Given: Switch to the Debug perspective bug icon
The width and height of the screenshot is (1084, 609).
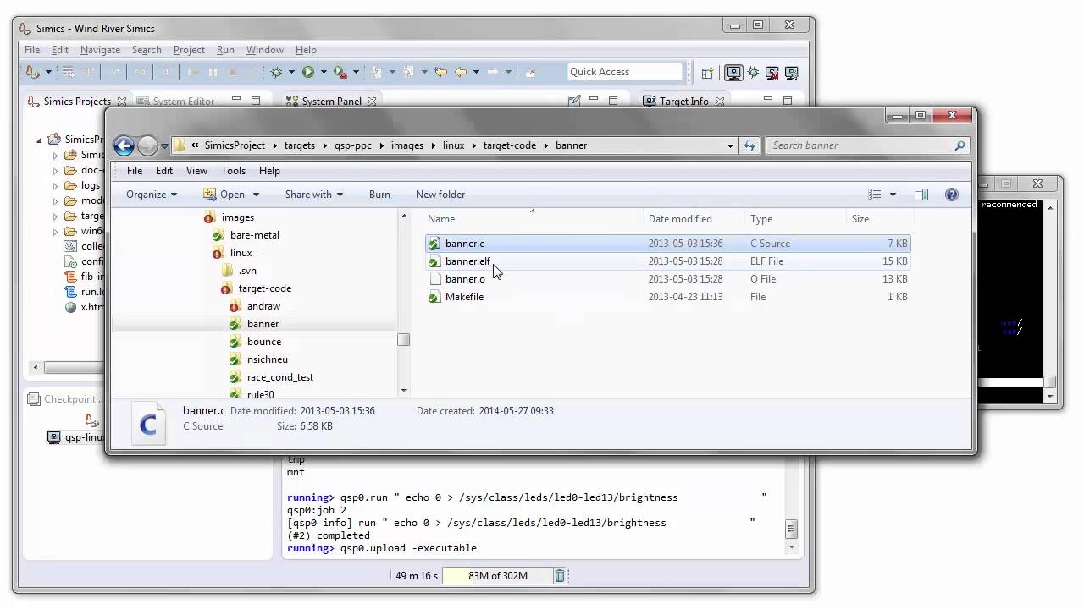Looking at the screenshot, I should coord(753,73).
